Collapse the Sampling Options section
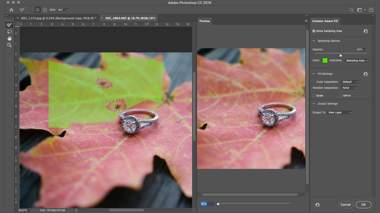The width and height of the screenshot is (380, 213). tap(314, 41)
